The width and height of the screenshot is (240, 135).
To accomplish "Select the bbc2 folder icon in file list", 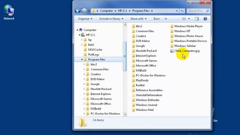I will pyautogui.click(x=133, y=26).
